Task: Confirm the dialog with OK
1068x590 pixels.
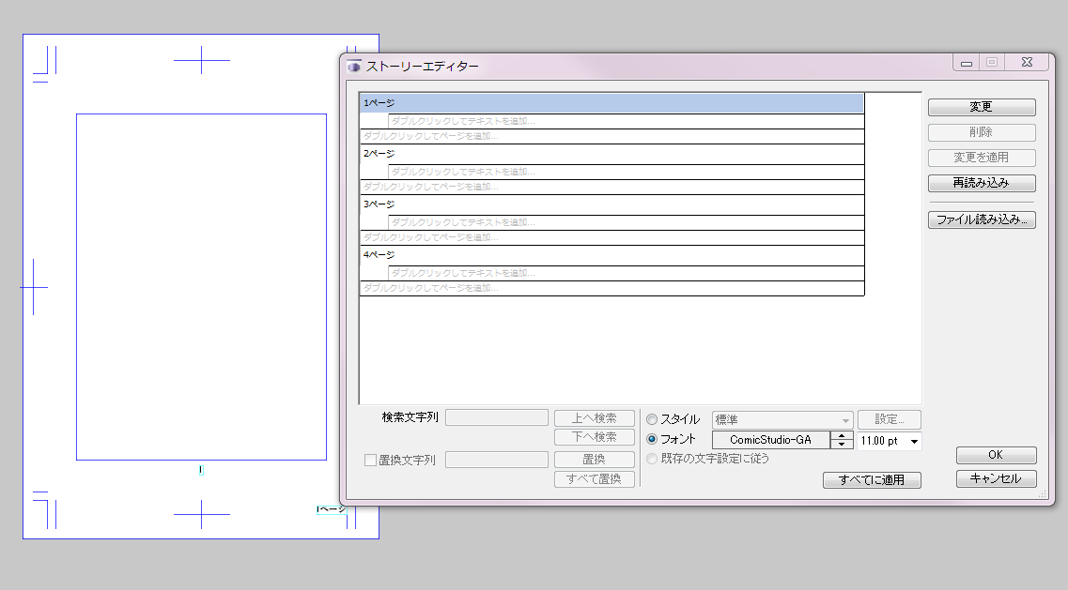Action: (996, 455)
